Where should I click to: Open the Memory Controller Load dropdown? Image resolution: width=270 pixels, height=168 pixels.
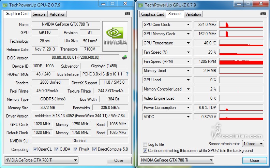click(188, 89)
